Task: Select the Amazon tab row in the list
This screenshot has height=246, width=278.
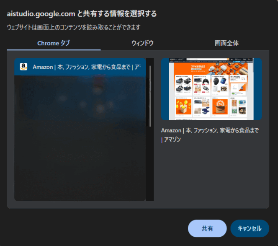Action: 80,67
